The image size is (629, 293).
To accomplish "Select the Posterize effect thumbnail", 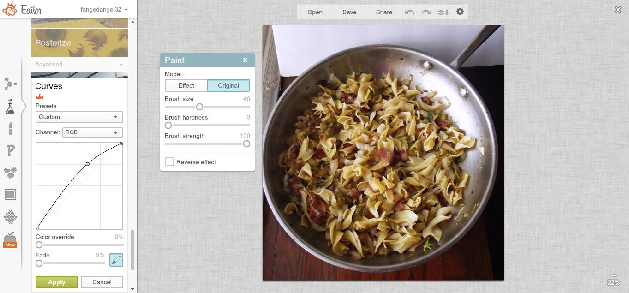I will click(x=79, y=43).
